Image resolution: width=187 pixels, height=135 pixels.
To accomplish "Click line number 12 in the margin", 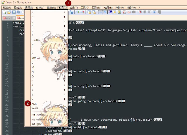I will click(7, 71).
